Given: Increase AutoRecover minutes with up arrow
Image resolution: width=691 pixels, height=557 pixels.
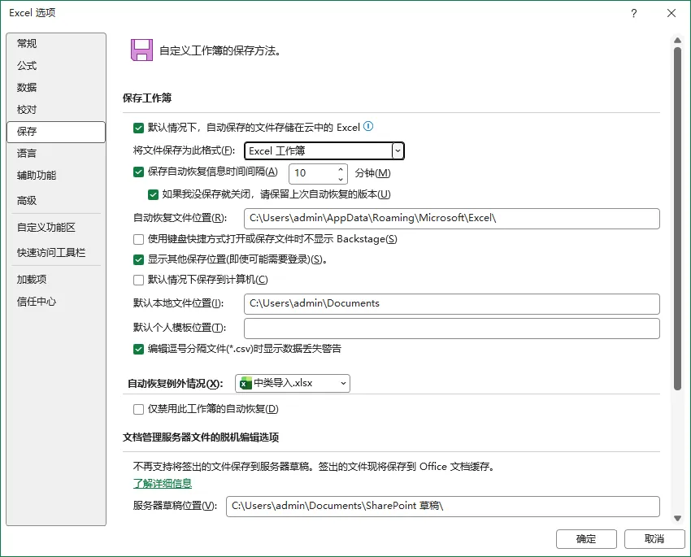Looking at the screenshot, I should [340, 169].
